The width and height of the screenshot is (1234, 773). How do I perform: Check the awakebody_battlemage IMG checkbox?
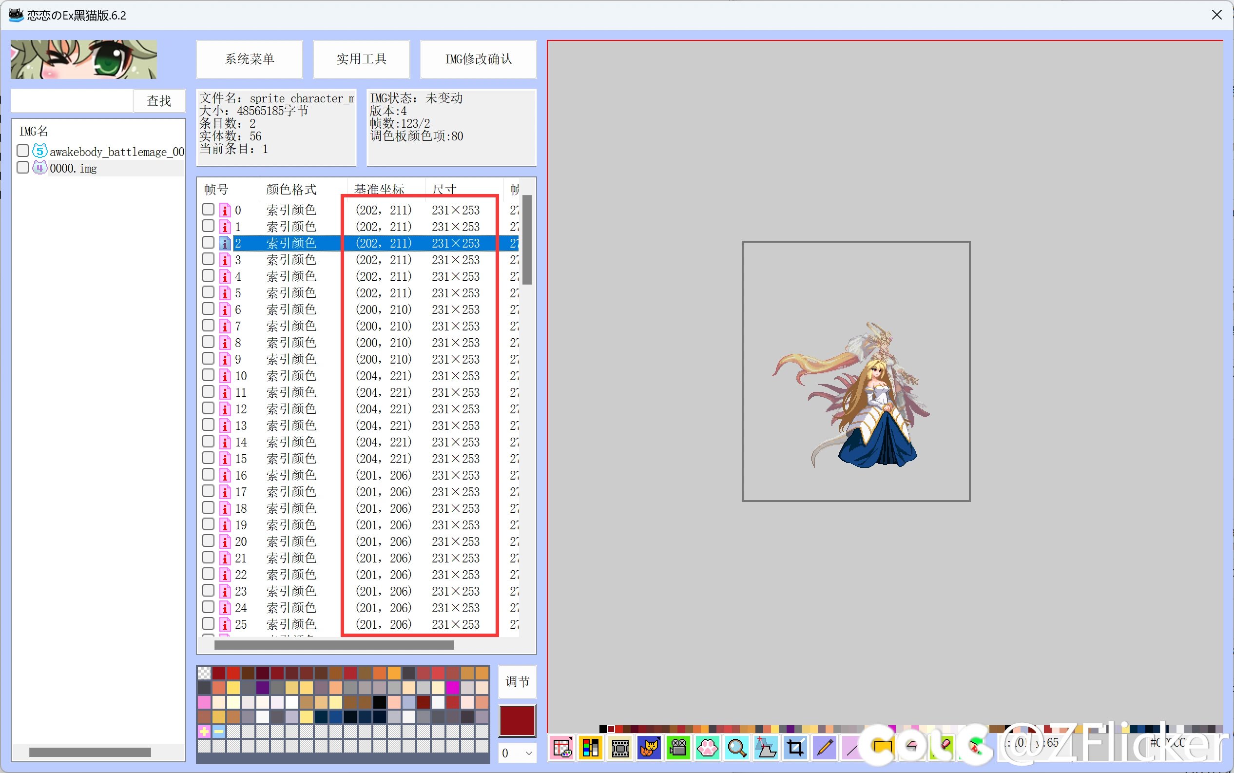tap(23, 150)
